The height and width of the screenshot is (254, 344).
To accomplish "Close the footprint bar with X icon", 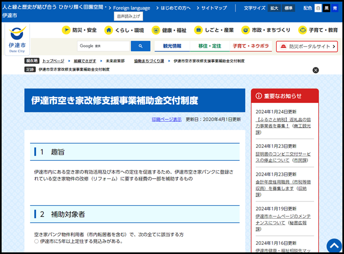I will [x=316, y=70].
